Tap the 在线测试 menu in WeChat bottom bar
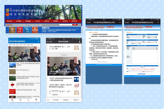This screenshot has height=109, width=164. point(66,100)
